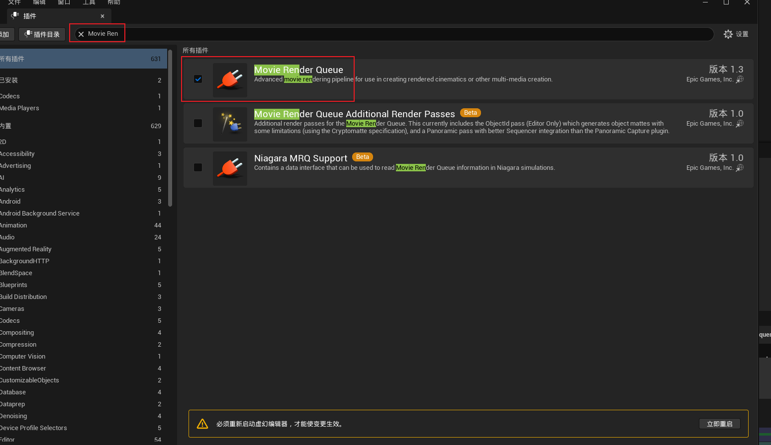This screenshot has width=771, height=445.
Task: Select the Compression category
Action: (x=84, y=345)
